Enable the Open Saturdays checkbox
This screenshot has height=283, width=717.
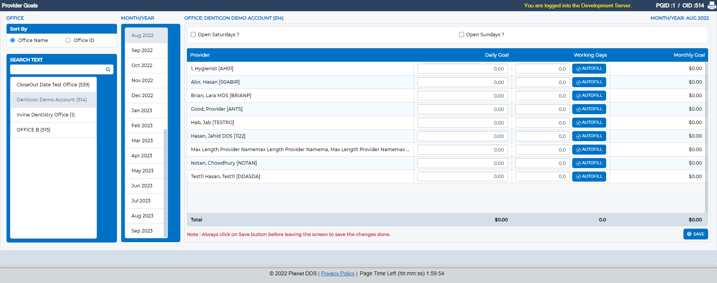point(193,35)
